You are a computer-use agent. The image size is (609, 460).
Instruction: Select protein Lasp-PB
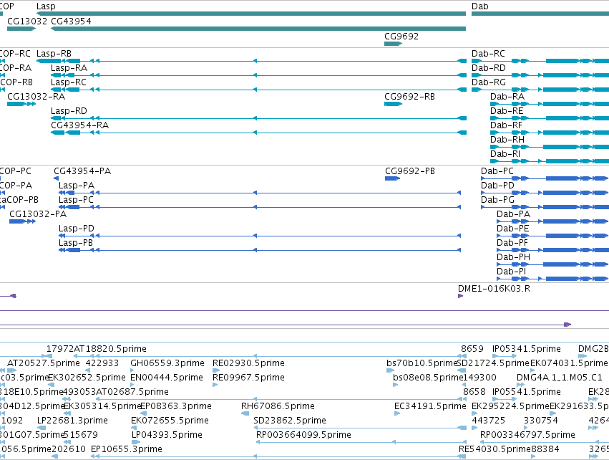coord(76,243)
